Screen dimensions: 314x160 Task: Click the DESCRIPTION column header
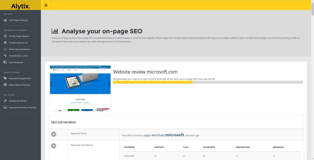[243, 147]
